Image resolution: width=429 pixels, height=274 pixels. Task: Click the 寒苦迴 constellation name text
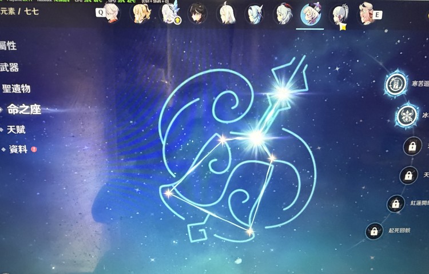tap(420, 84)
